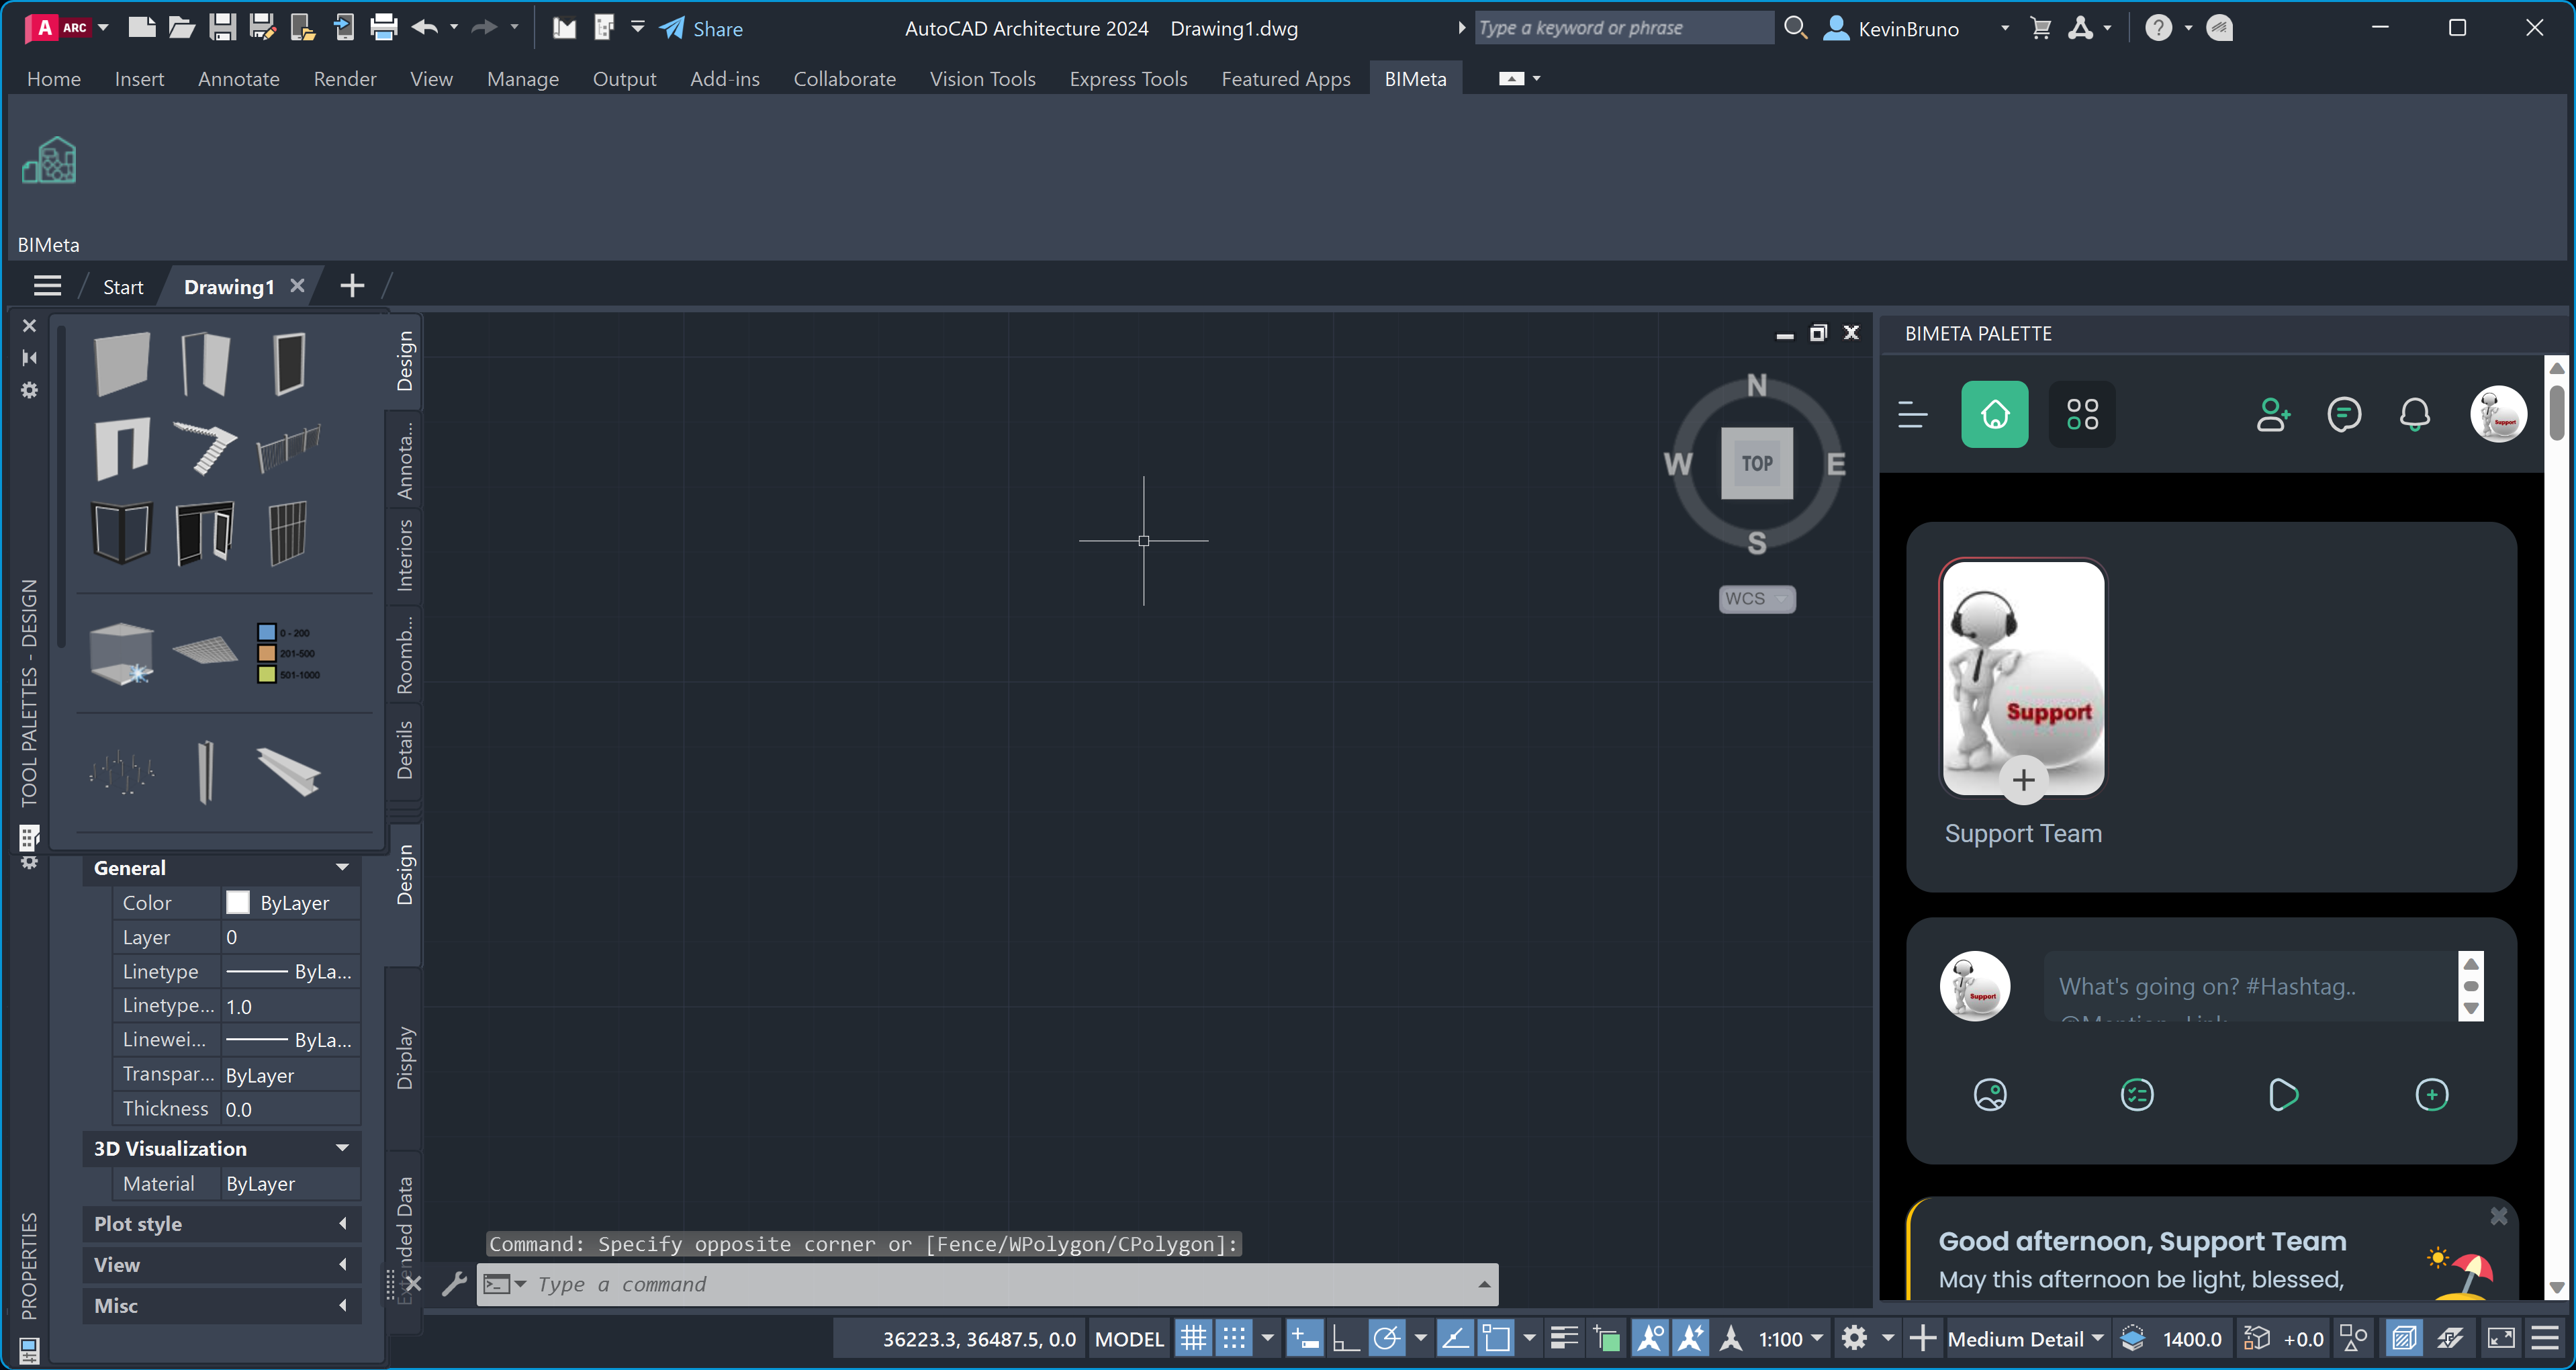Launch the BIMeta ribbon tool icon
Image resolution: width=2576 pixels, height=1370 pixels.
pos(49,161)
